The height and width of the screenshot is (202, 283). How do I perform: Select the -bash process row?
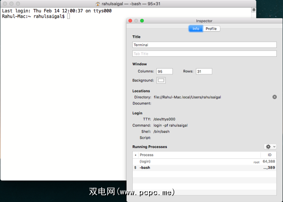click(204, 167)
